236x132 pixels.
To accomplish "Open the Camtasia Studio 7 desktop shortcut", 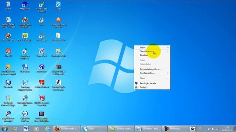I will [58, 54].
